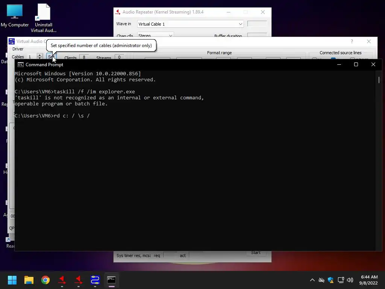Click the Clients value box showing 8
The image size is (385, 289).
click(x=84, y=57)
